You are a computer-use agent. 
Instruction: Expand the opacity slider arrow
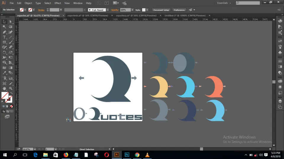point(133,10)
